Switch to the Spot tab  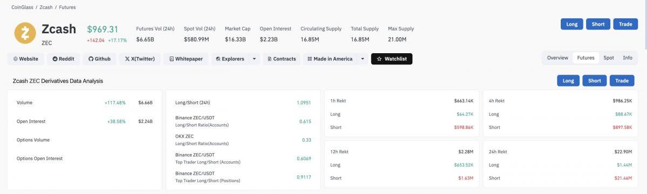point(609,58)
